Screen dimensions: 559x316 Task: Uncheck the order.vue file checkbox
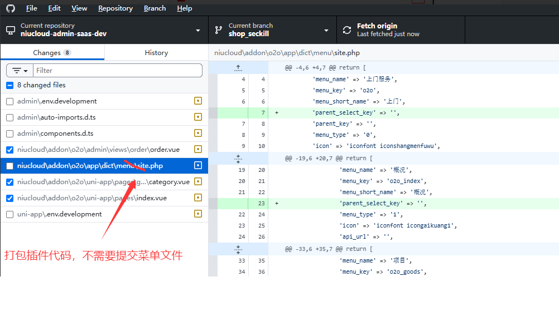pos(9,150)
